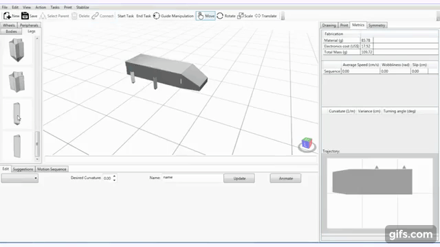Click the Name input field

click(192, 178)
